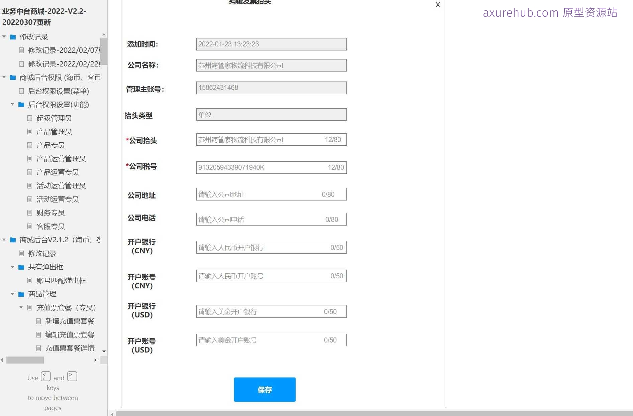Viewport: 633px width, 416px height.
Task: Click the page icon beside 账号匹配弹出框
Action: tap(30, 280)
